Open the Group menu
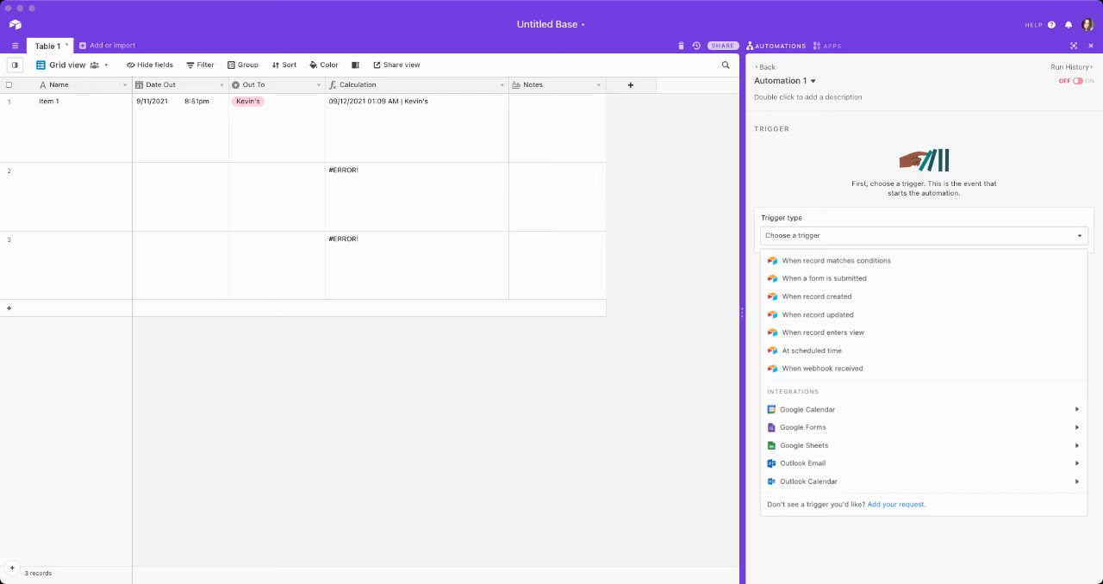The width and height of the screenshot is (1103, 584). click(243, 65)
